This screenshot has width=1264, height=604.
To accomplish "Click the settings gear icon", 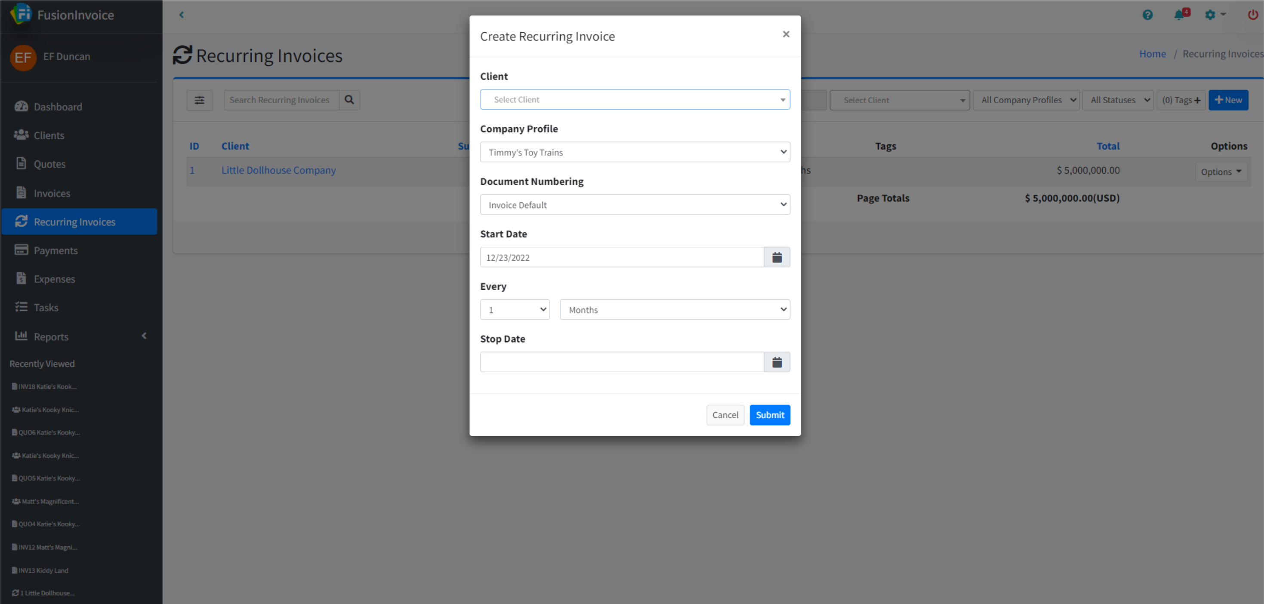I will (x=1211, y=15).
